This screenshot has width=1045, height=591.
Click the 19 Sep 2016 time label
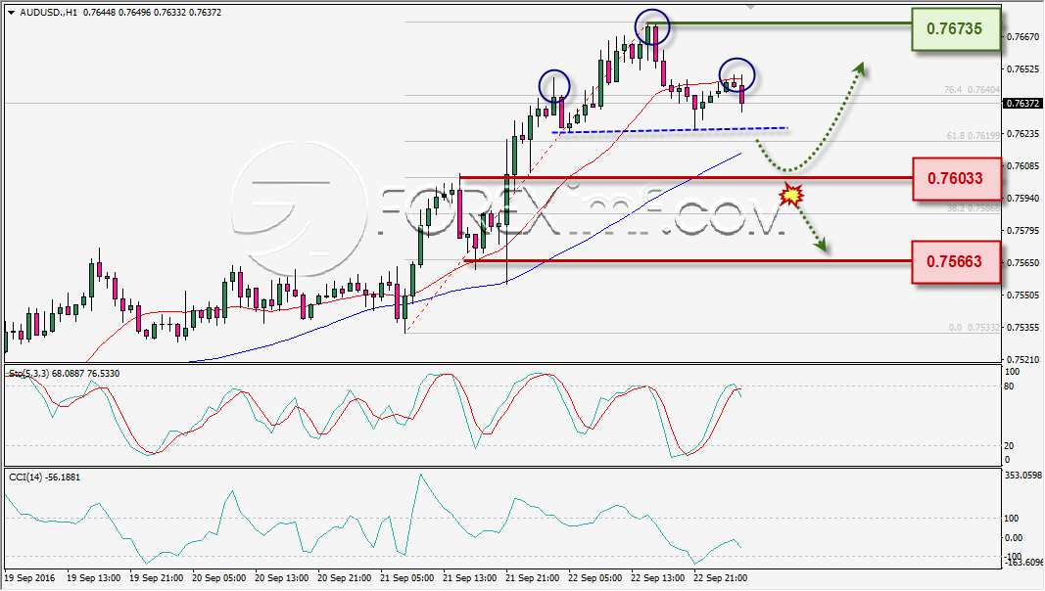[x=30, y=578]
